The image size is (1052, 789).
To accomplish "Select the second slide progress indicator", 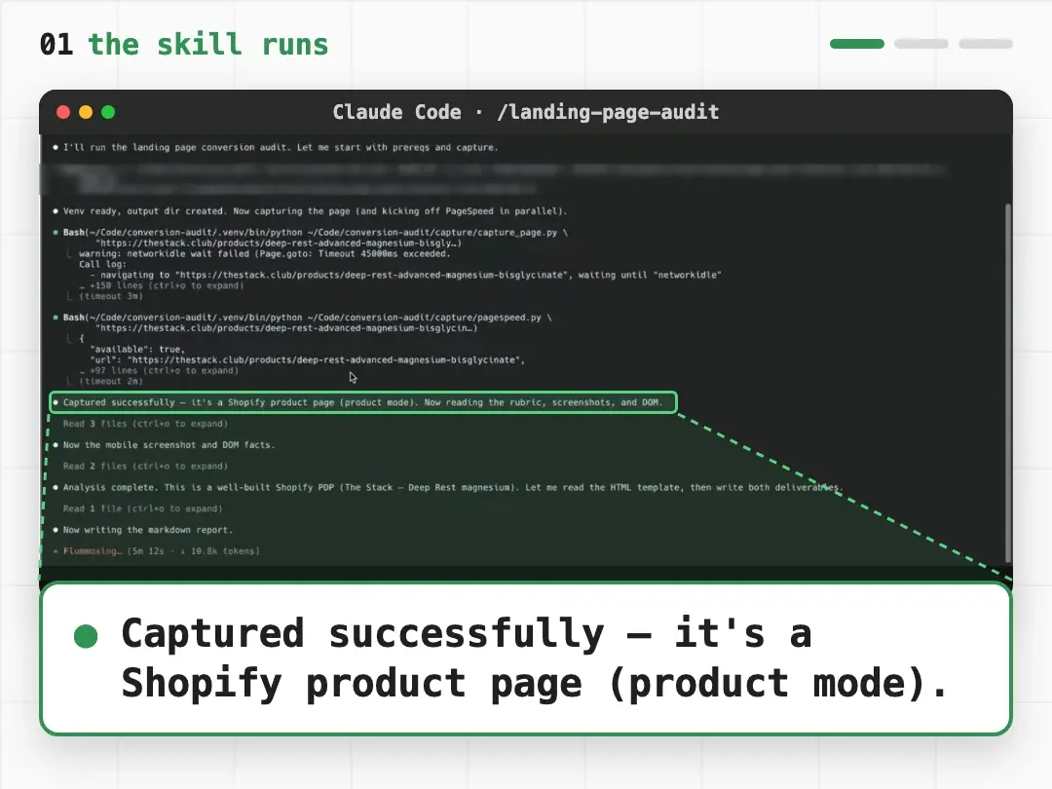I will click(x=921, y=44).
